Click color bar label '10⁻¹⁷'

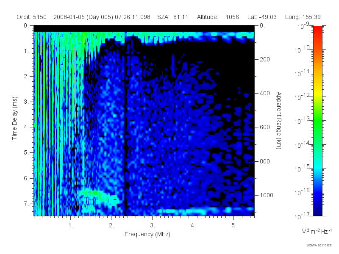303,216
